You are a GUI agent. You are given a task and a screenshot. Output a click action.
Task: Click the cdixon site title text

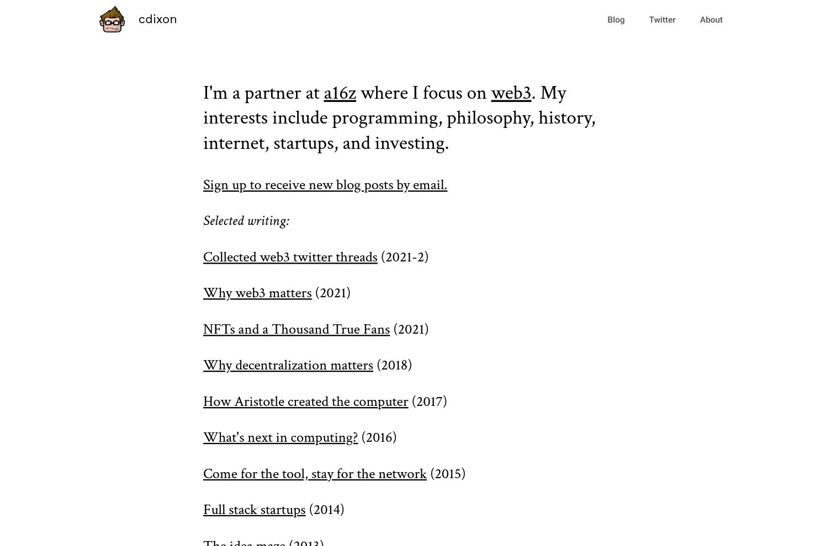point(157,19)
